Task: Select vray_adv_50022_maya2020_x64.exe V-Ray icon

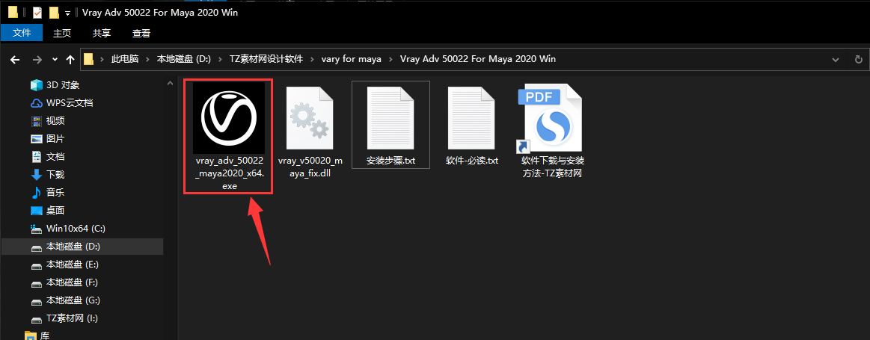Action: [229, 117]
